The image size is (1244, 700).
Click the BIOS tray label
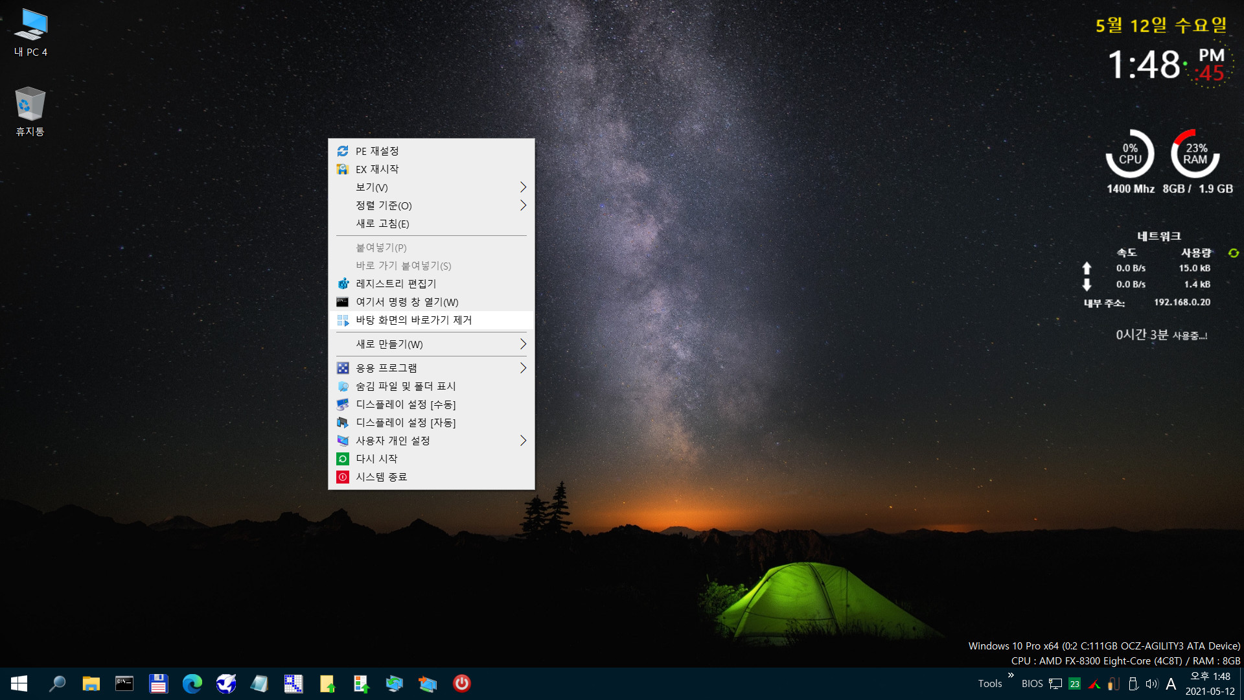pyautogui.click(x=1032, y=684)
